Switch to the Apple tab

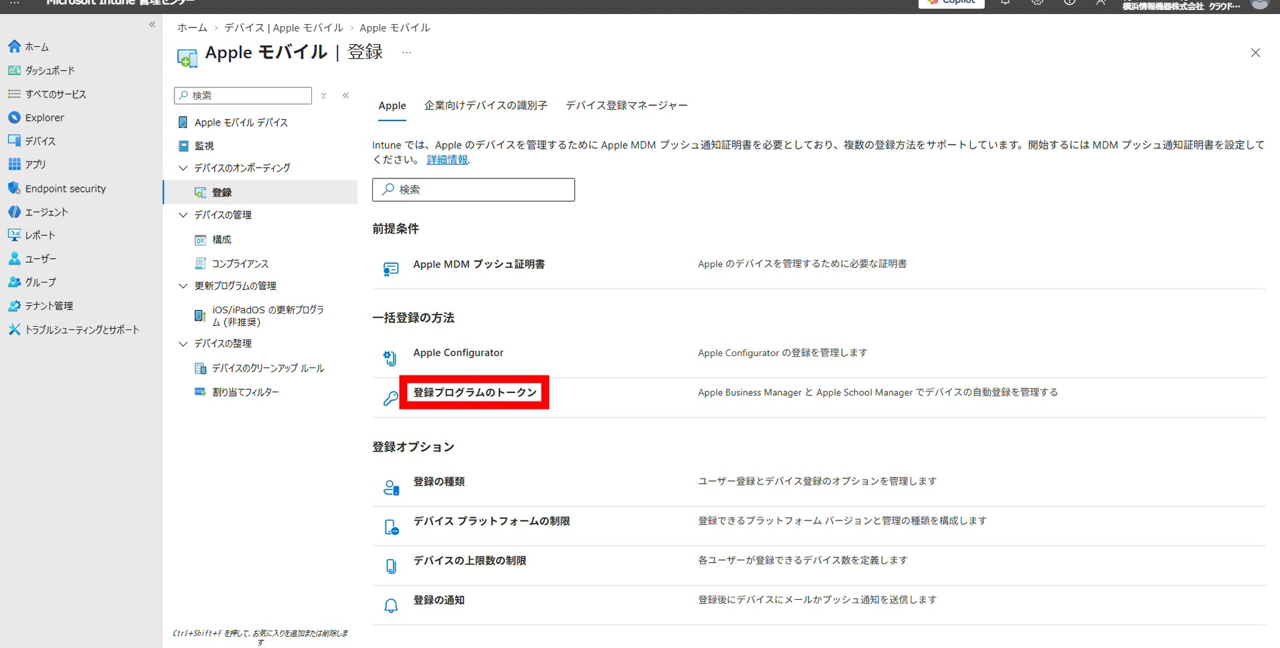(x=392, y=106)
